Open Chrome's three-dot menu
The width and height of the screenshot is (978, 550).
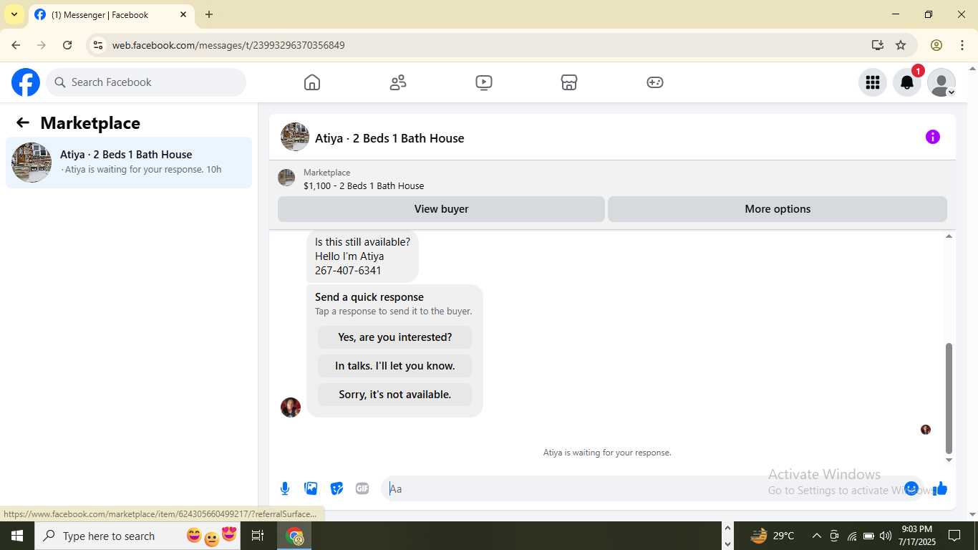coord(962,45)
